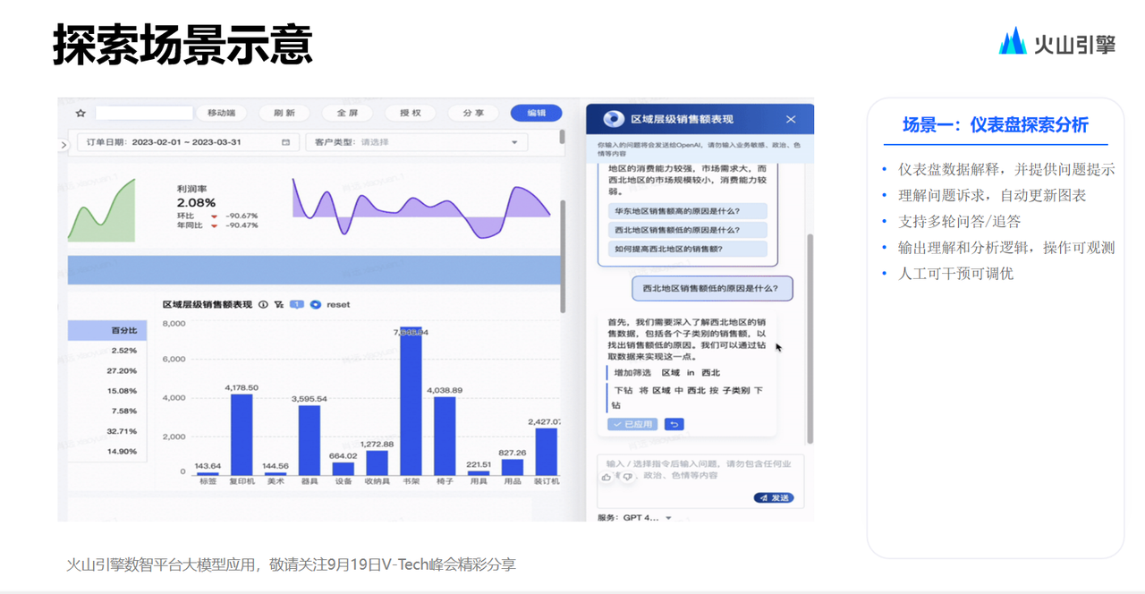Click the thumbs-up icon in chat
Screen dimensions: 1145x594
click(606, 477)
